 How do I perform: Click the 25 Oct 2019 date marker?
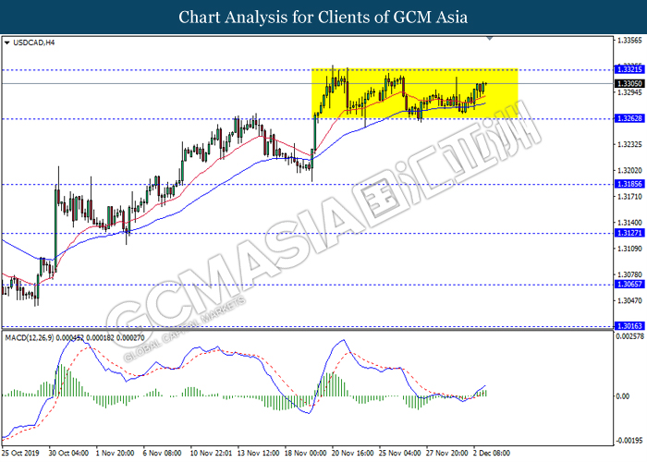click(20, 453)
